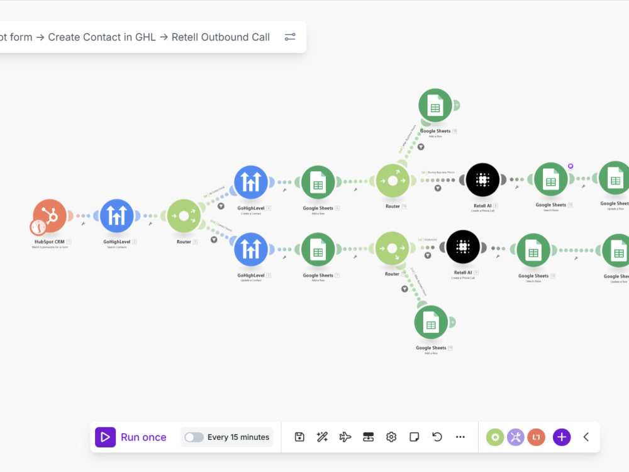Open the partially visible Google Sheets module after lower Search Rows

click(616, 250)
